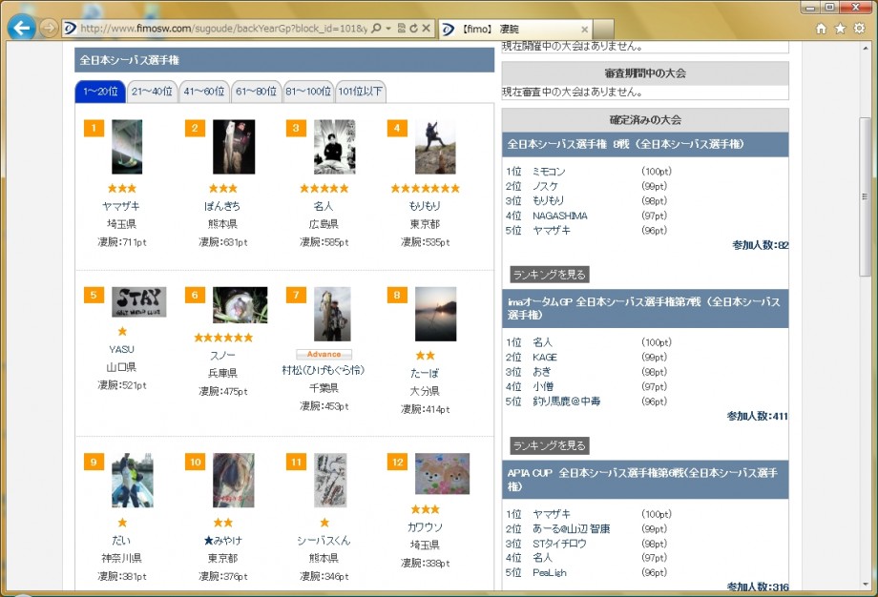Open rank 6 スノー's profile thumbnail
Viewport: 878px width, 597px height.
240,305
